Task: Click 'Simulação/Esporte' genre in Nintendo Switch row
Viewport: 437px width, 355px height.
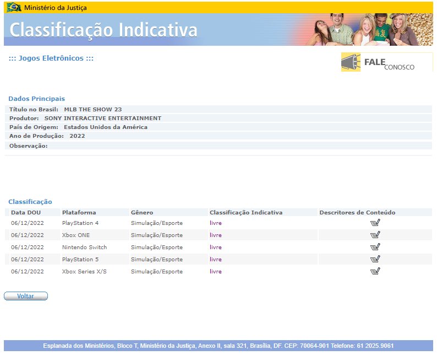Action: (x=157, y=248)
